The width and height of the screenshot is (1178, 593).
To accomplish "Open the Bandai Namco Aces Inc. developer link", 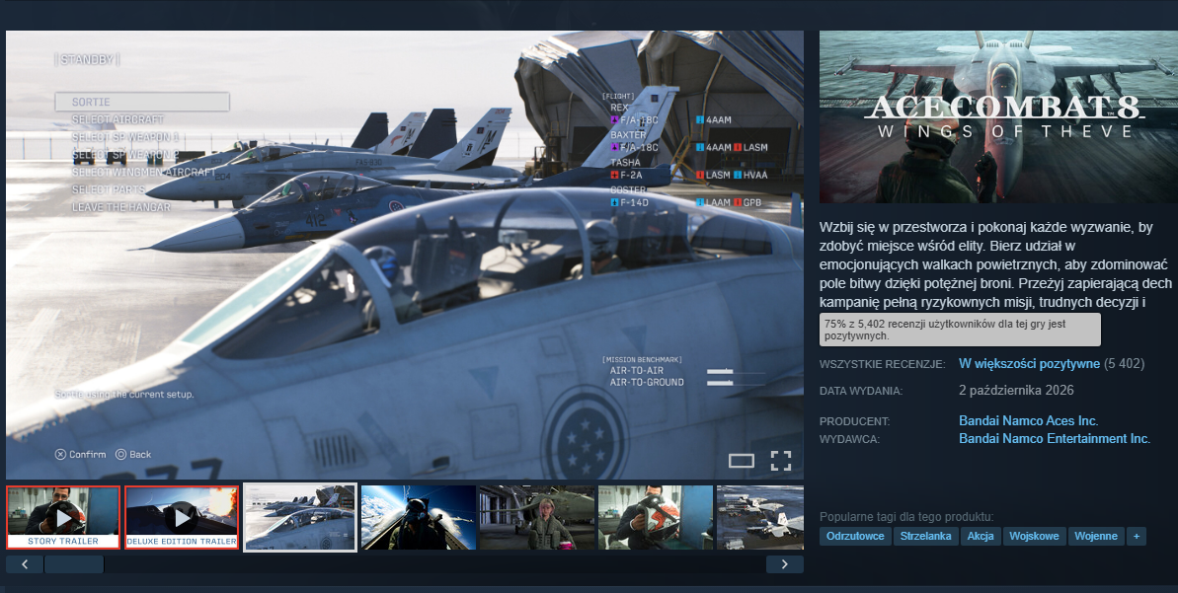I will click(x=1029, y=420).
